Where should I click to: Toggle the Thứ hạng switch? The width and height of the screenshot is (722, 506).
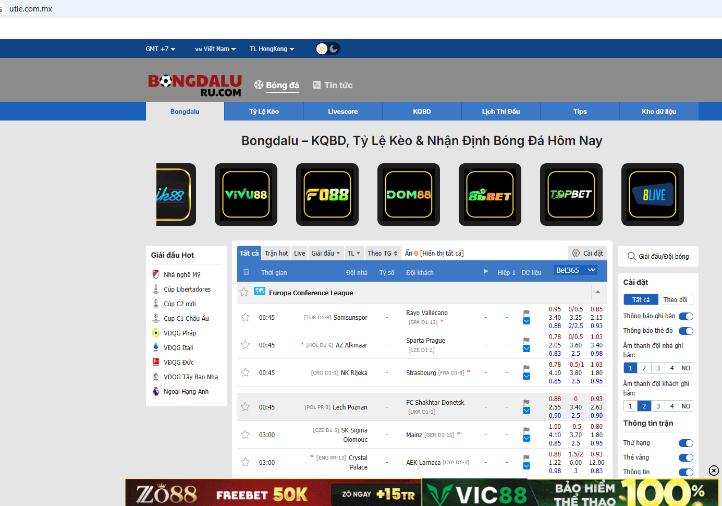686,443
